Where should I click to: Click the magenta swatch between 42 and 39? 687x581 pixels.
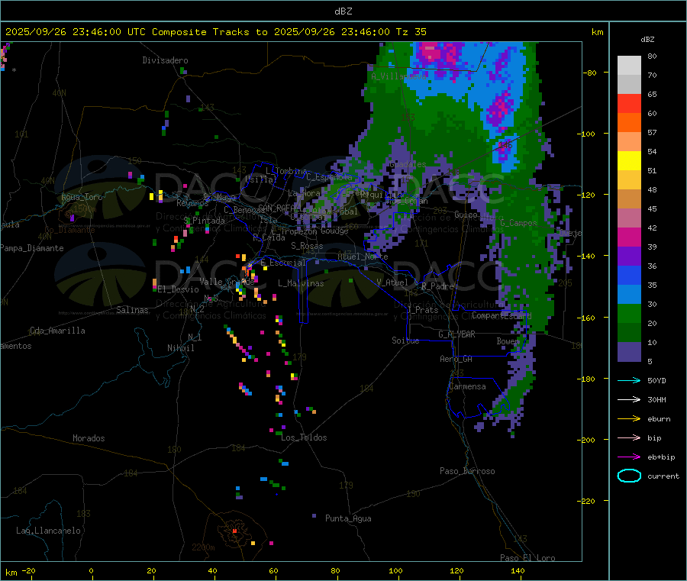(x=629, y=237)
